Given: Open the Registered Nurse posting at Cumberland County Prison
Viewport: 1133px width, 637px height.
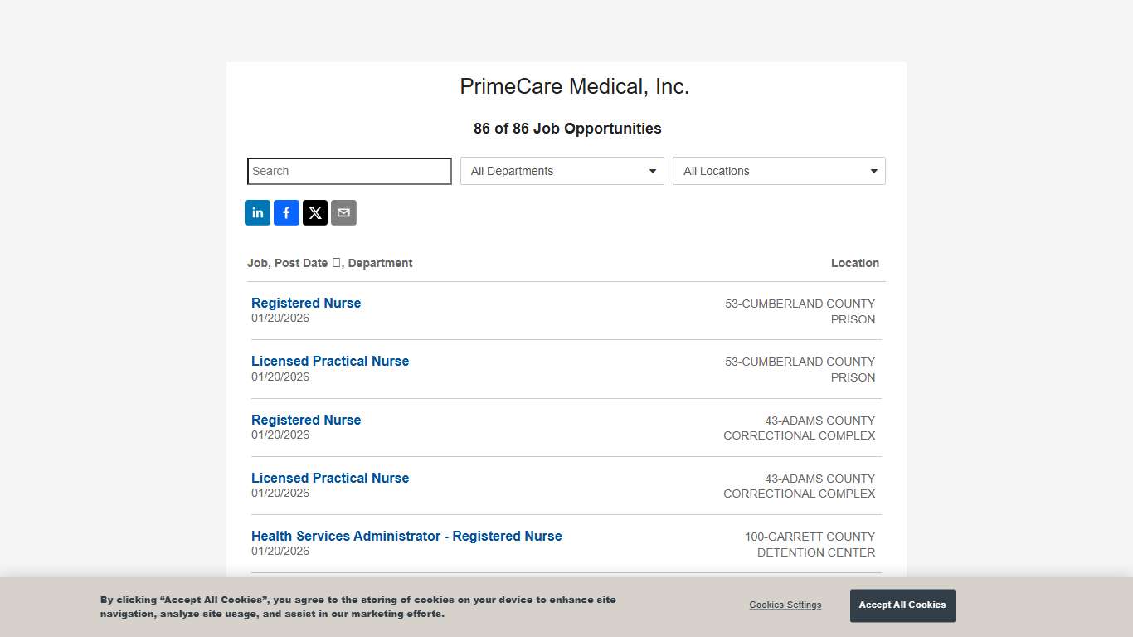Looking at the screenshot, I should coord(305,303).
